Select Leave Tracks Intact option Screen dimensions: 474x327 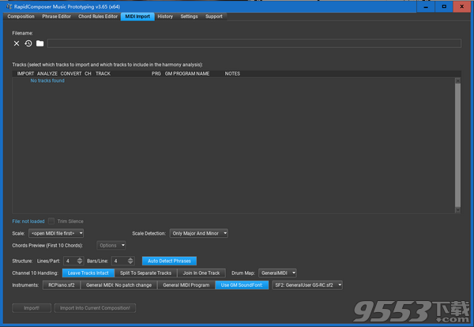(x=88, y=273)
